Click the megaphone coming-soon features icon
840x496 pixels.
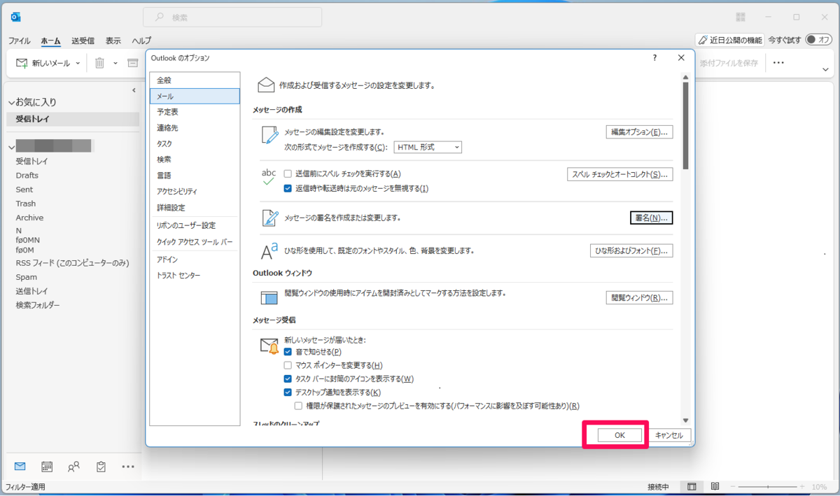click(703, 41)
